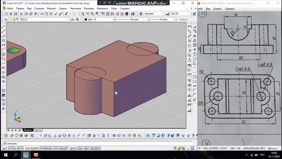Image resolution: width=282 pixels, height=159 pixels.
Task: Toggle ОТС-ОБЪЕКТ object snap tracking
Action: tap(61, 149)
